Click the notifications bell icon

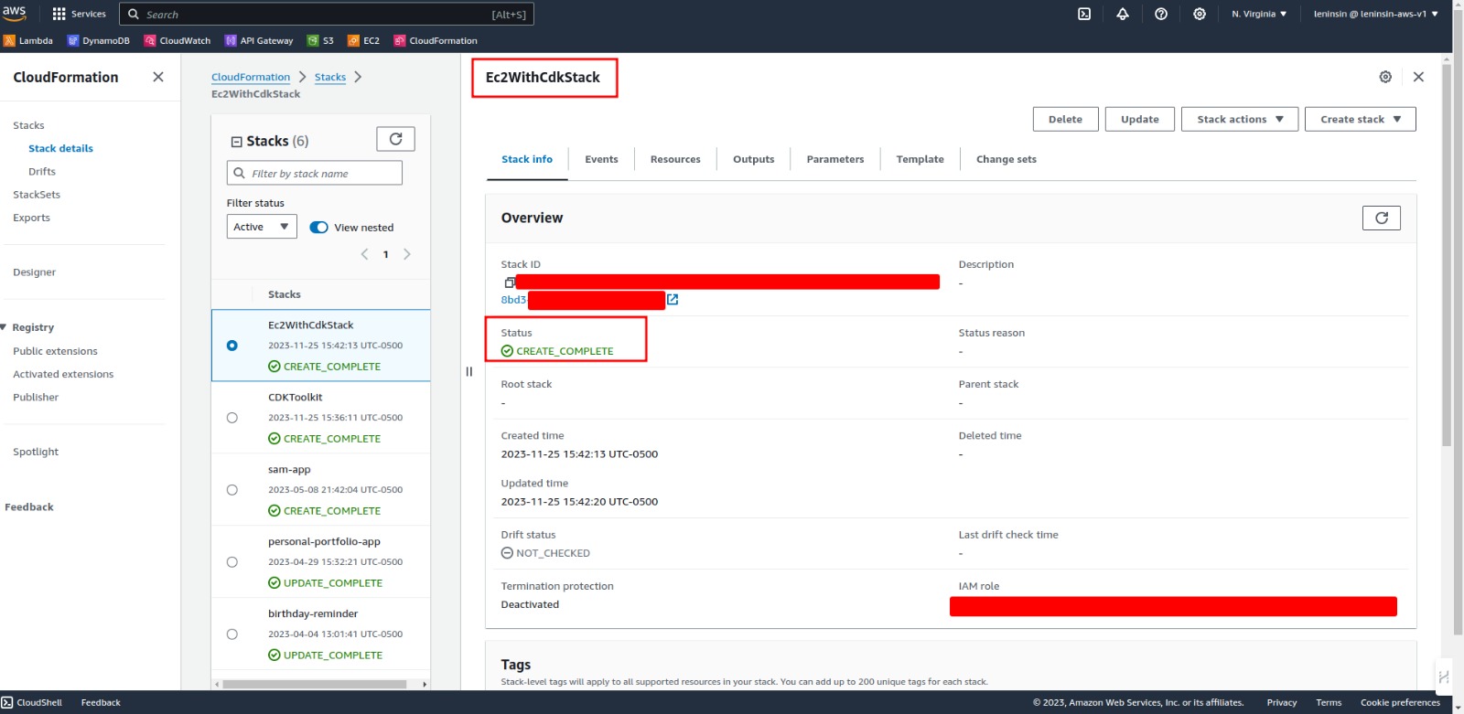(1123, 14)
